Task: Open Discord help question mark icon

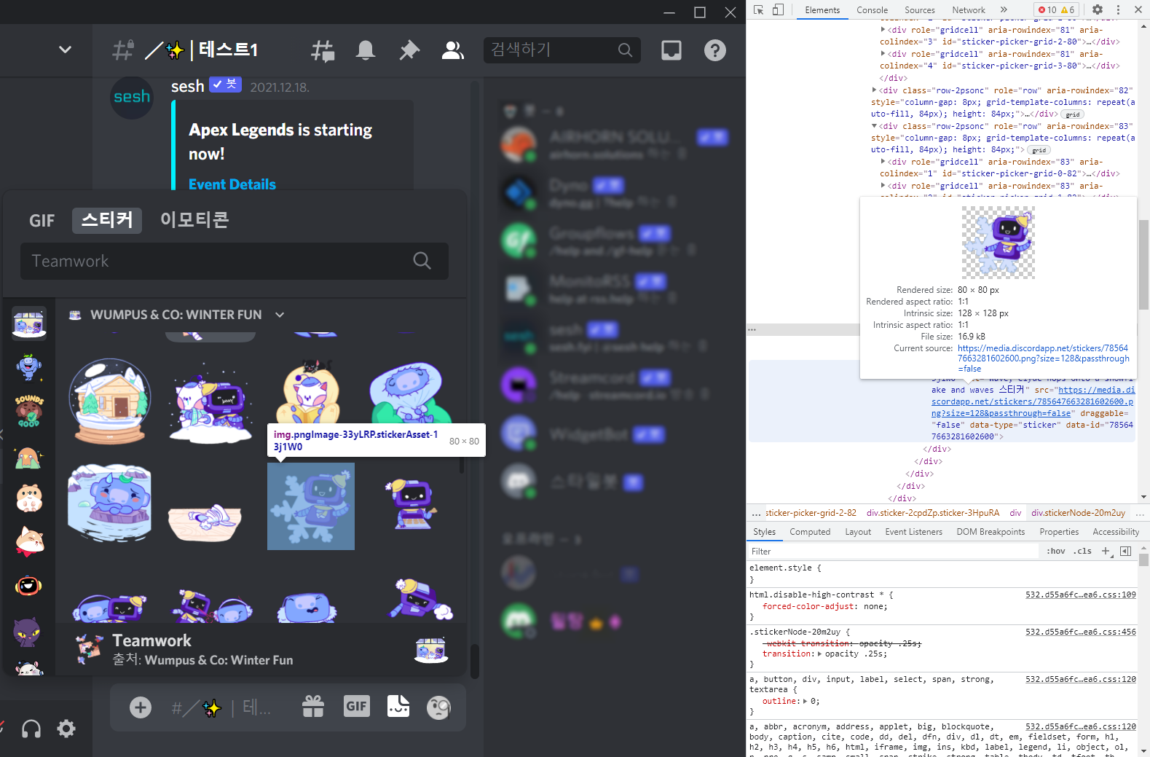Action: point(715,50)
